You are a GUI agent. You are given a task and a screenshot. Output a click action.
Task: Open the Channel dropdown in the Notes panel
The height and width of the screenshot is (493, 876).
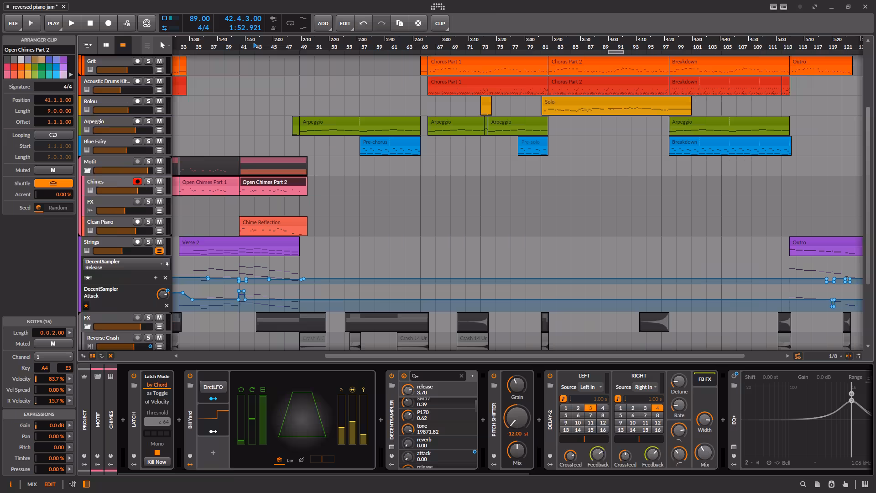[53, 357]
